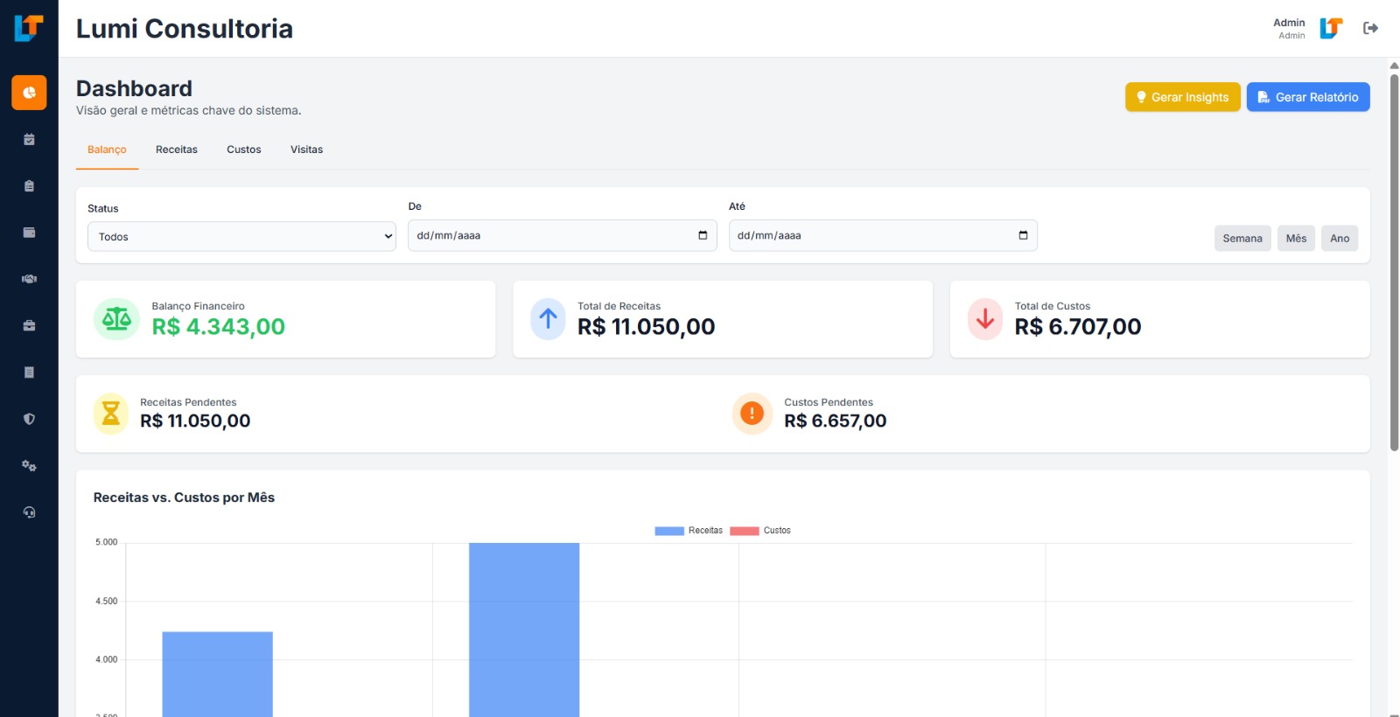
Task: Open the headset support sidebar icon
Action: pyautogui.click(x=29, y=512)
